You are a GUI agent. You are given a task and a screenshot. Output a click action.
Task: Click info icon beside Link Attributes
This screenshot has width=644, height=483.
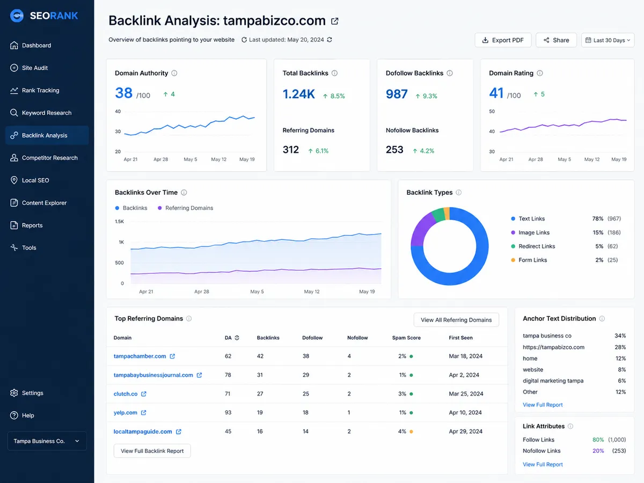click(x=570, y=426)
